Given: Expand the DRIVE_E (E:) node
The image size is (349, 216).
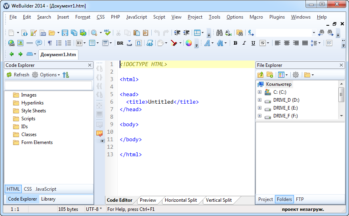Looking at the screenshot, I should [259, 108].
